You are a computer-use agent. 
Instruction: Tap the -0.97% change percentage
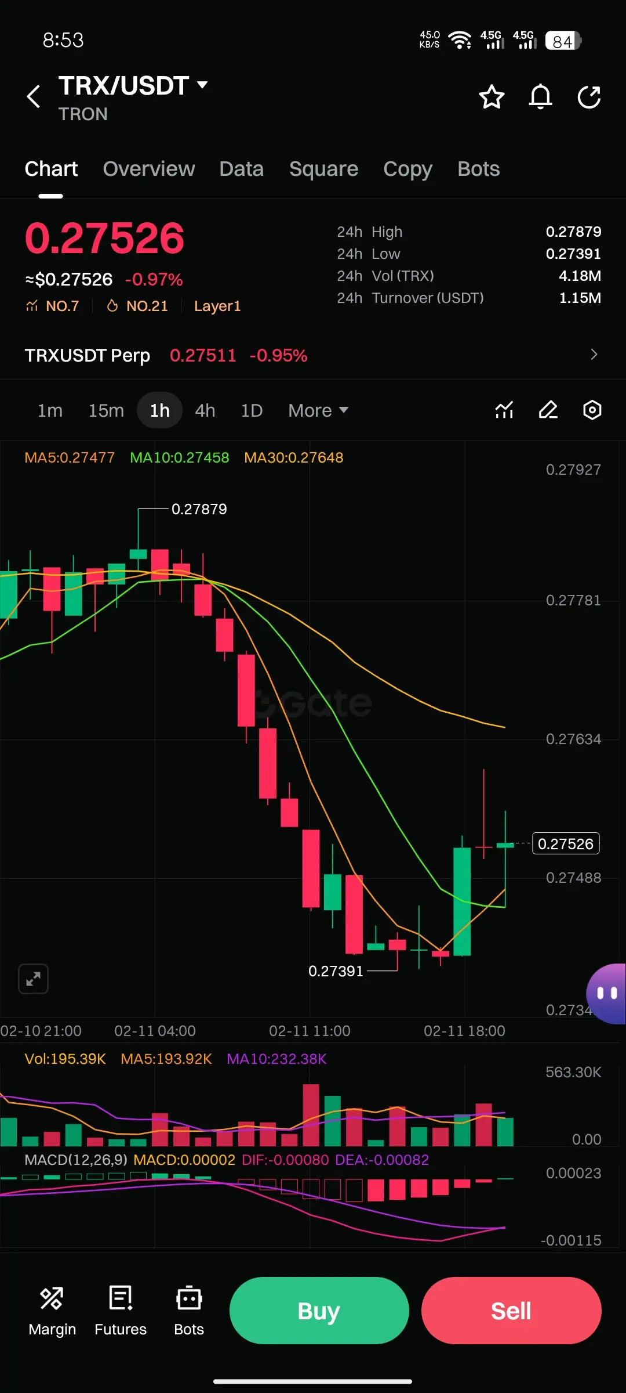[154, 280]
